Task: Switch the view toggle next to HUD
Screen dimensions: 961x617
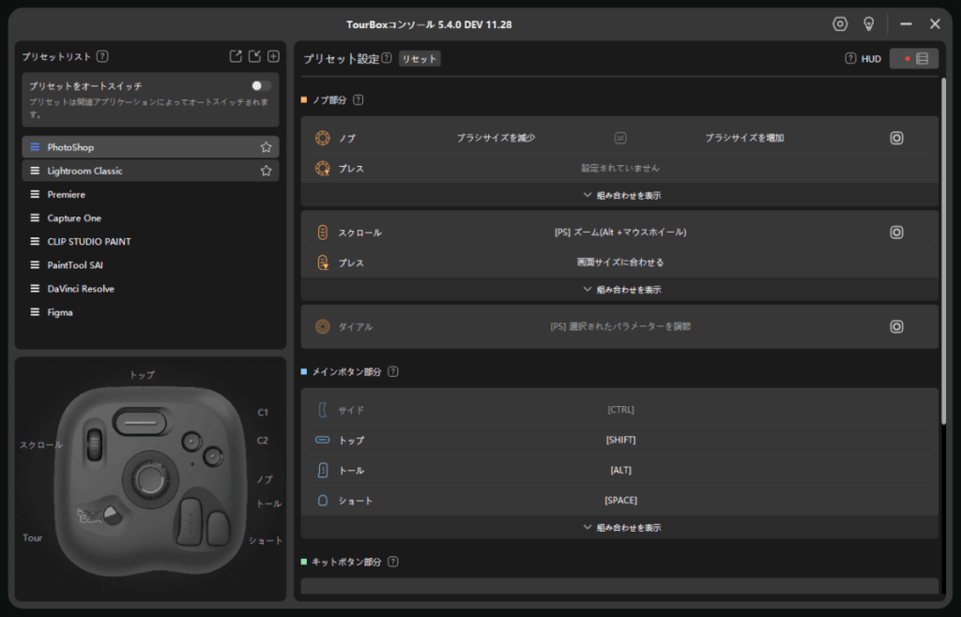Action: [914, 59]
